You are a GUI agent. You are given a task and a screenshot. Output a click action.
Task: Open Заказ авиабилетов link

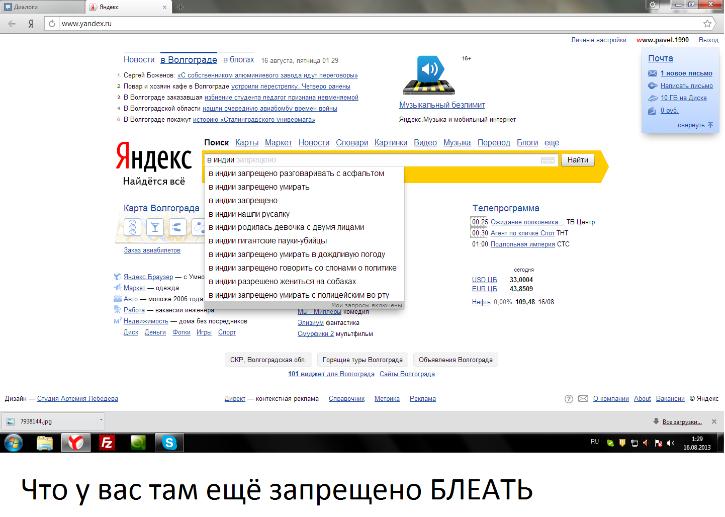[152, 250]
